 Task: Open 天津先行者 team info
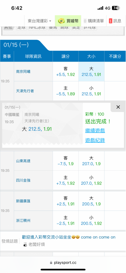(25, 91)
